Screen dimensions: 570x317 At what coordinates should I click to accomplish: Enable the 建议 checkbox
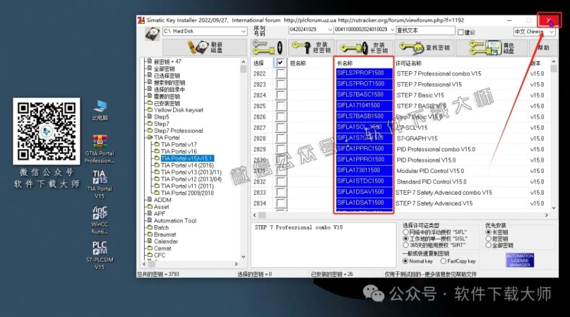pos(460,32)
